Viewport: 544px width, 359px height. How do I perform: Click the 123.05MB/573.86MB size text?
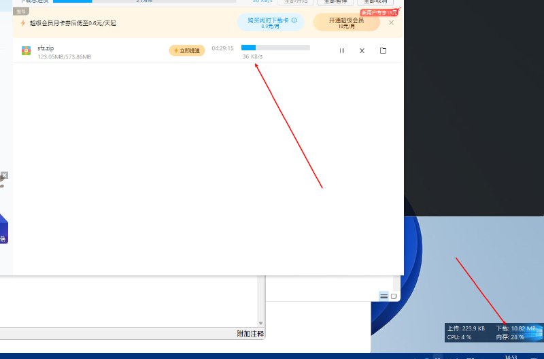[65, 57]
